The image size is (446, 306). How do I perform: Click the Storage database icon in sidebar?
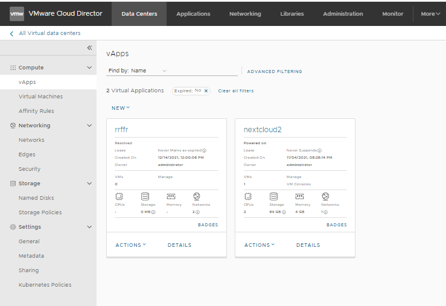(x=13, y=183)
